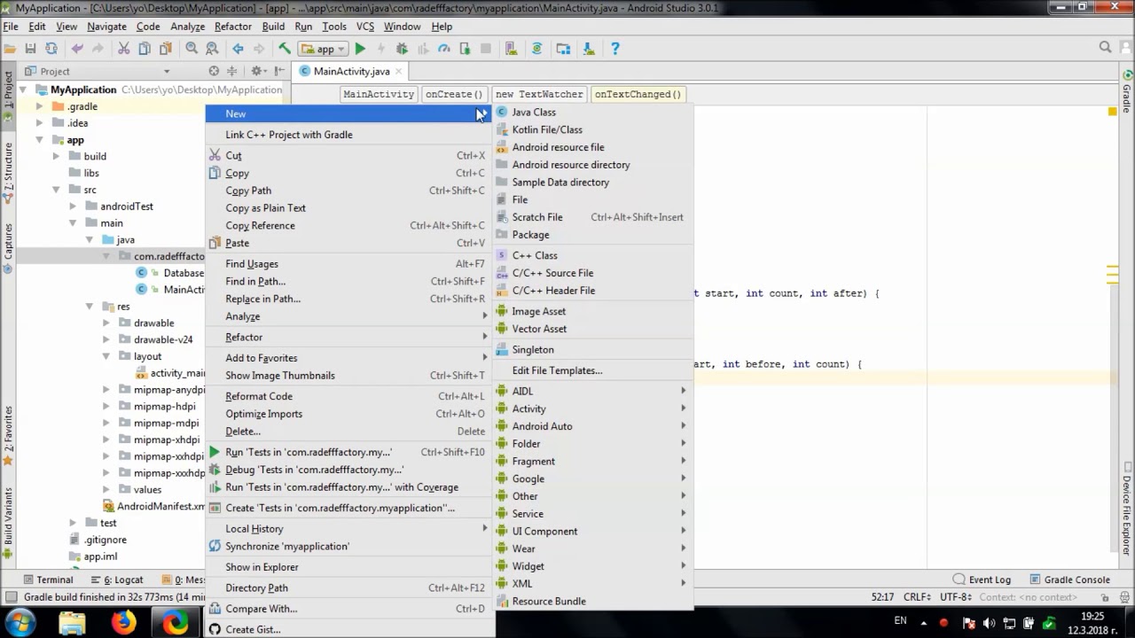Click the Collapse All icon in Project panel

tap(232, 71)
